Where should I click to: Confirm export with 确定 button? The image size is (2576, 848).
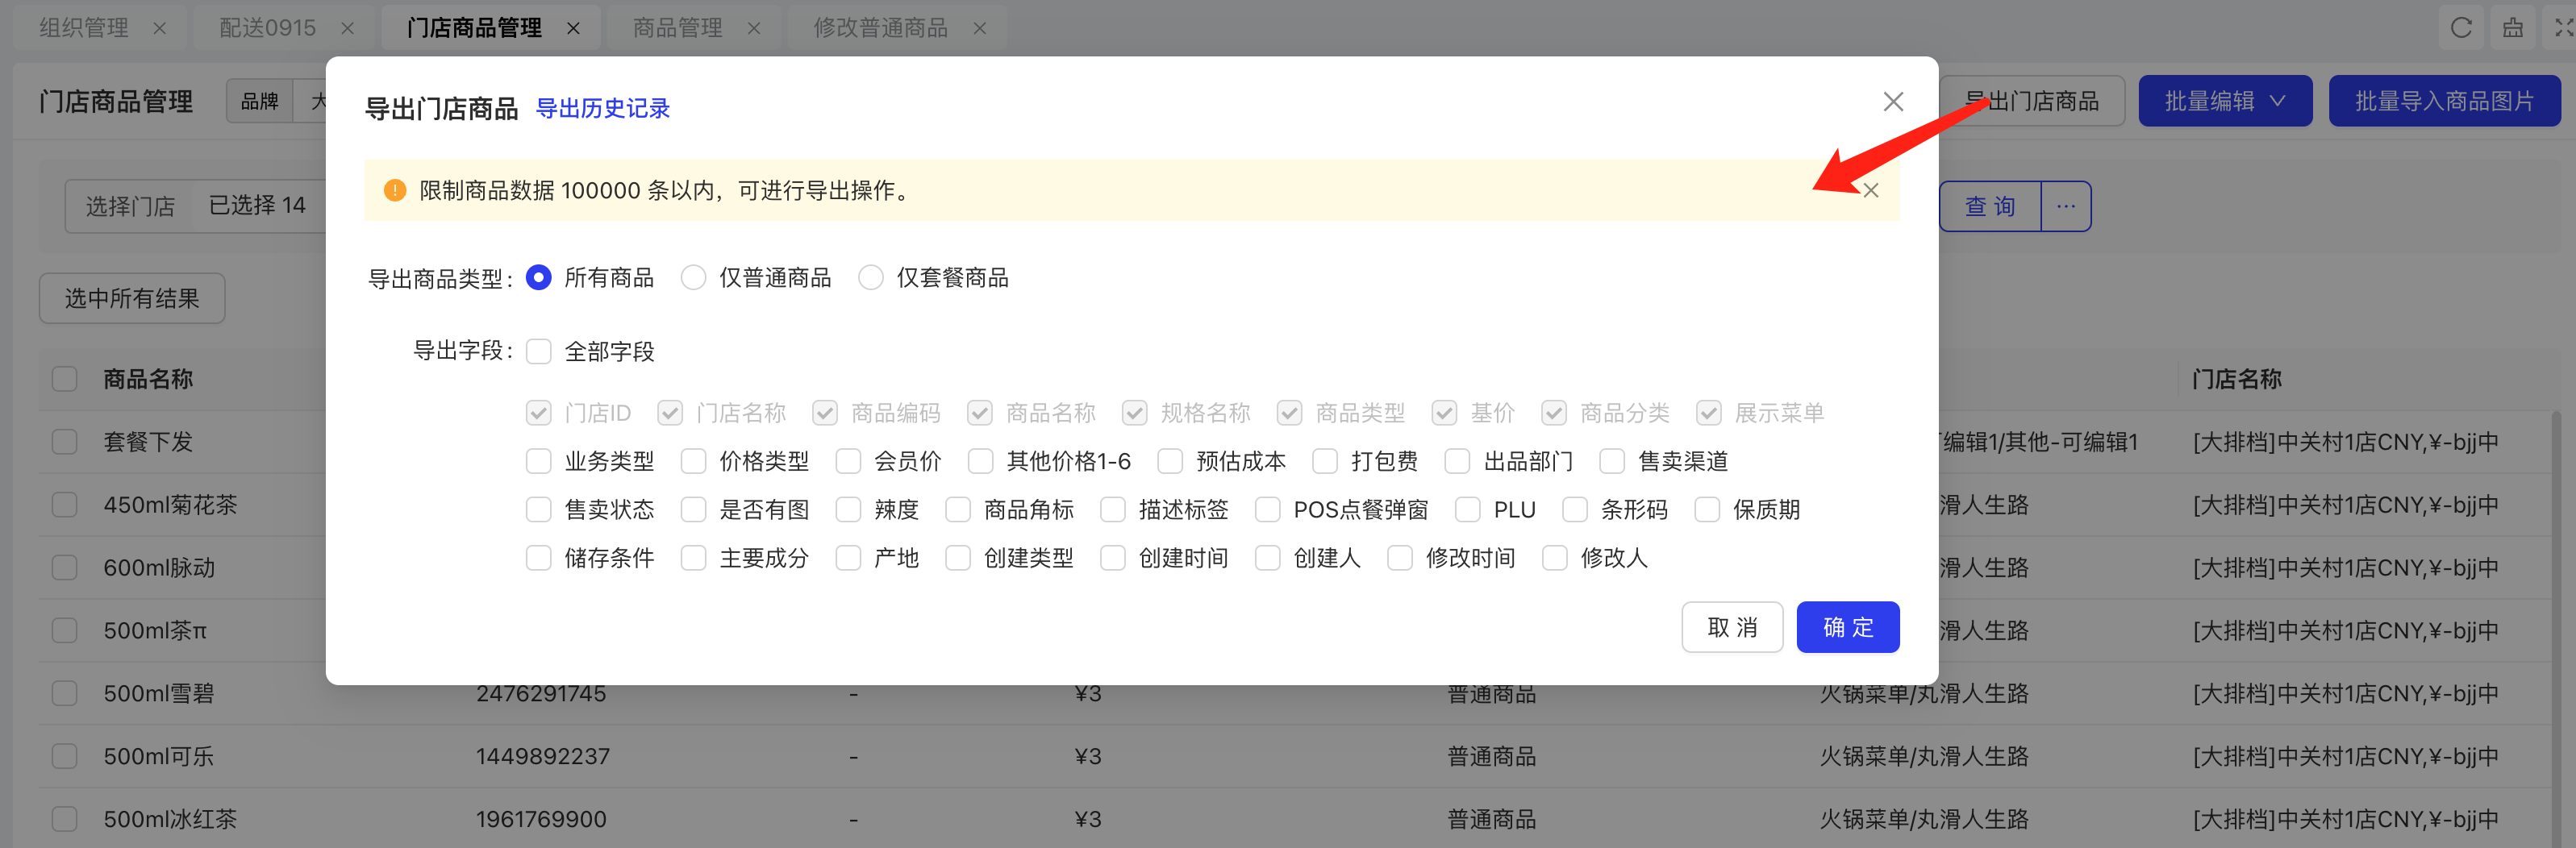click(x=1847, y=627)
